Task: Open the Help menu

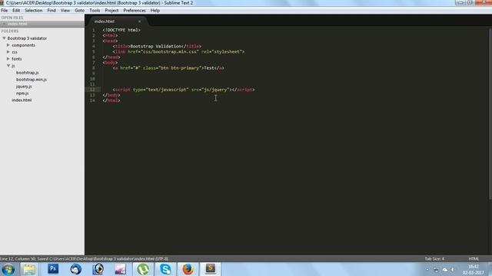Action: [155, 10]
